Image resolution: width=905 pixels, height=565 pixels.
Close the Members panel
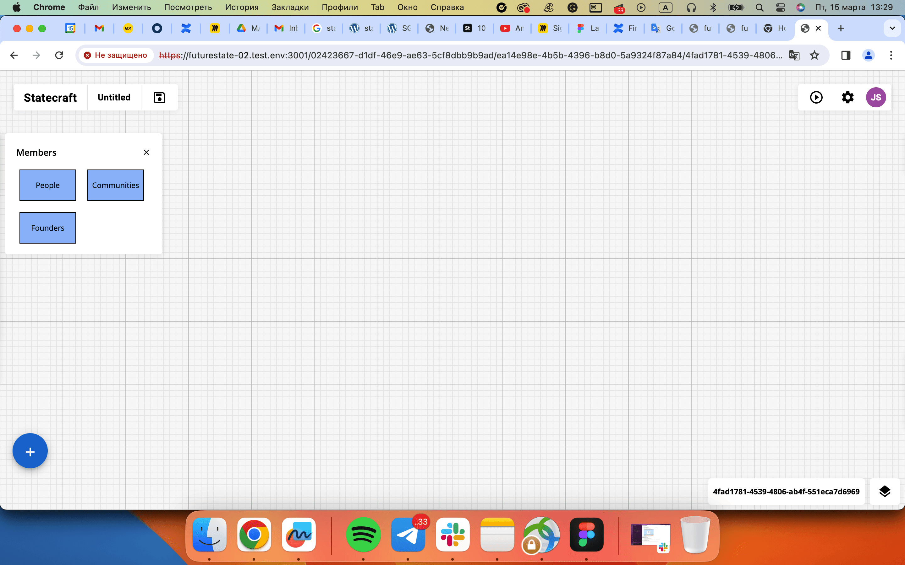click(x=146, y=152)
